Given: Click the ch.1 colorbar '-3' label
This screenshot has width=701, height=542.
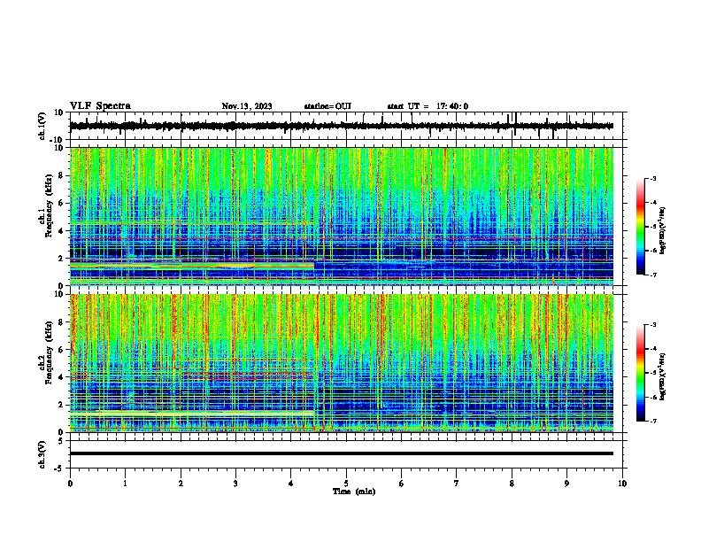Looking at the screenshot, I should (x=652, y=178).
